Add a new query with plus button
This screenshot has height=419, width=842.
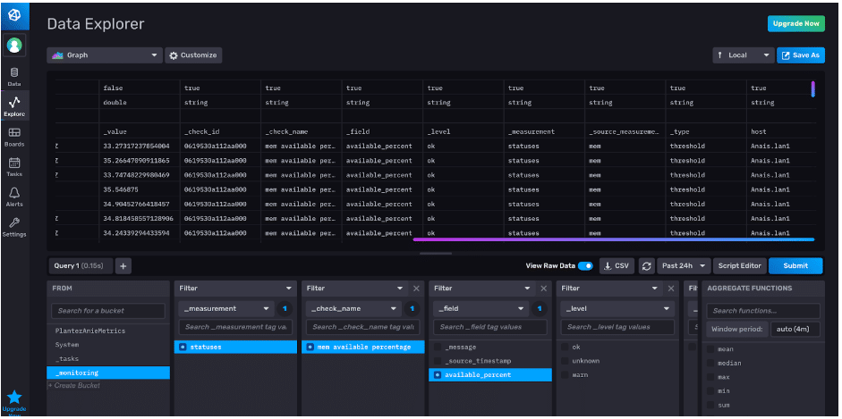[123, 265]
